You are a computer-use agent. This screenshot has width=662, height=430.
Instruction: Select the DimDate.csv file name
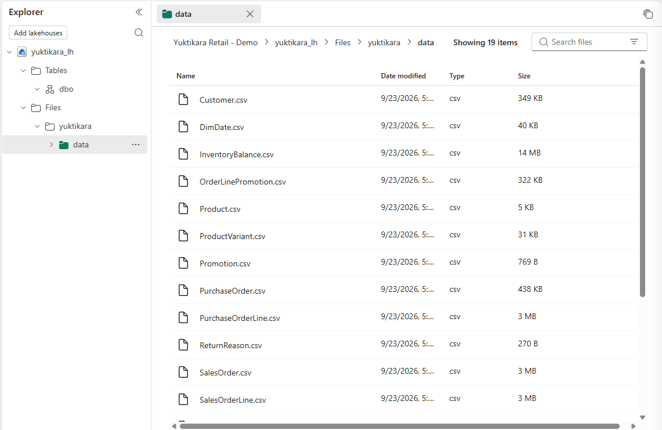[222, 127]
